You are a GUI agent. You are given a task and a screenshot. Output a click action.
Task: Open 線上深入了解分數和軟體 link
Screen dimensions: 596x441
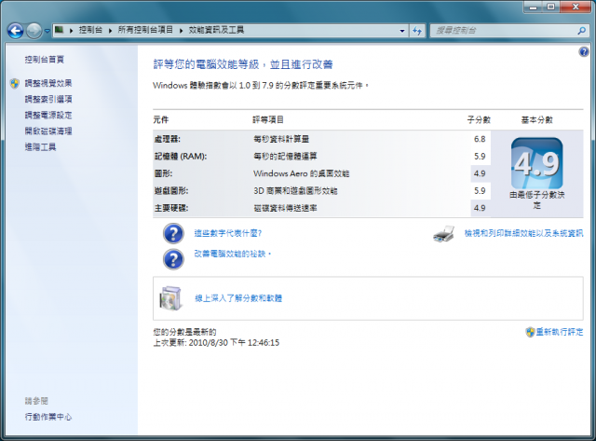coord(238,298)
